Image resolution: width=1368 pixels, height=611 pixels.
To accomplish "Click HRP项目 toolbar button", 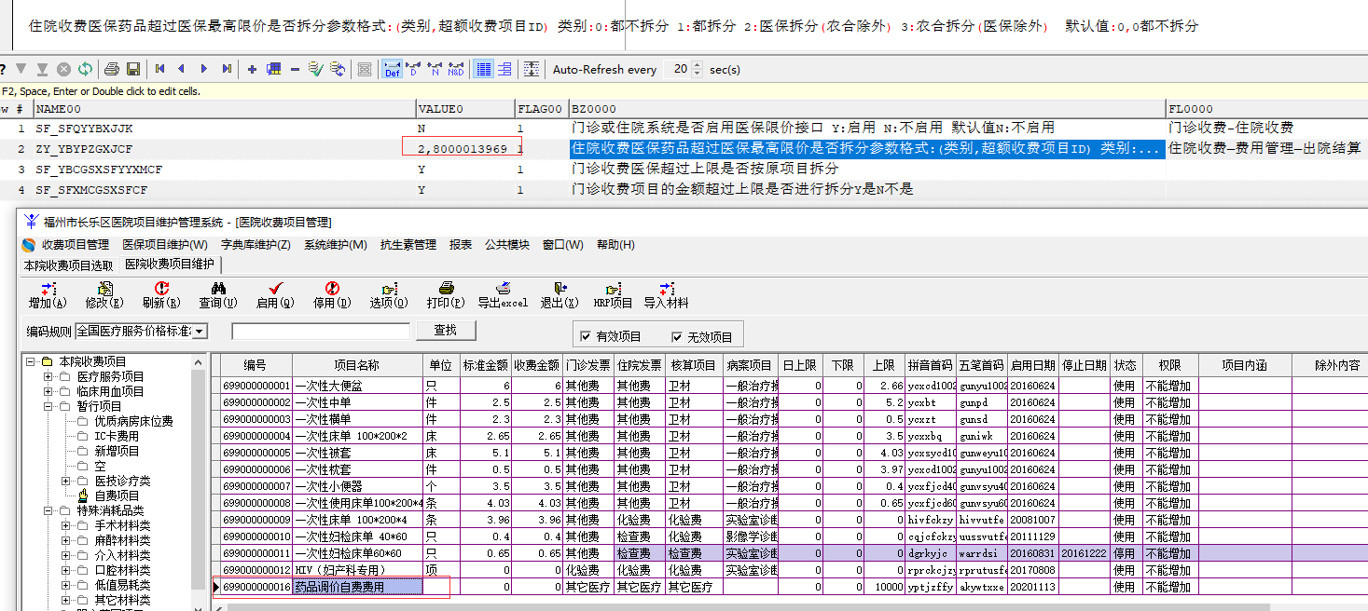I will 613,295.
